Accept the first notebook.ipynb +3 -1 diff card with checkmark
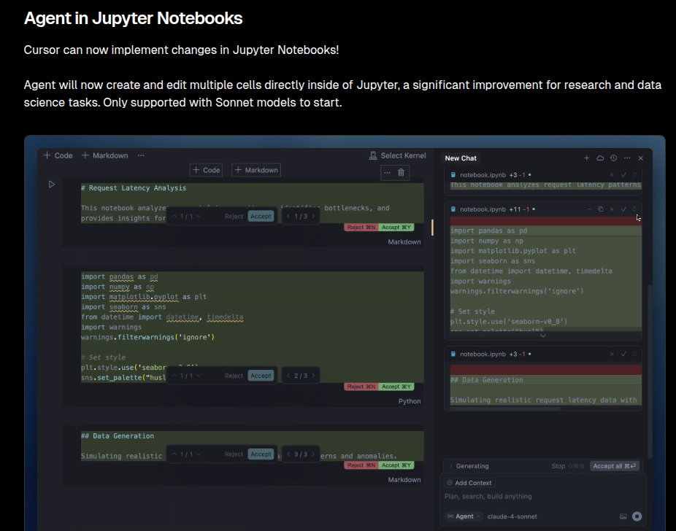 point(623,175)
